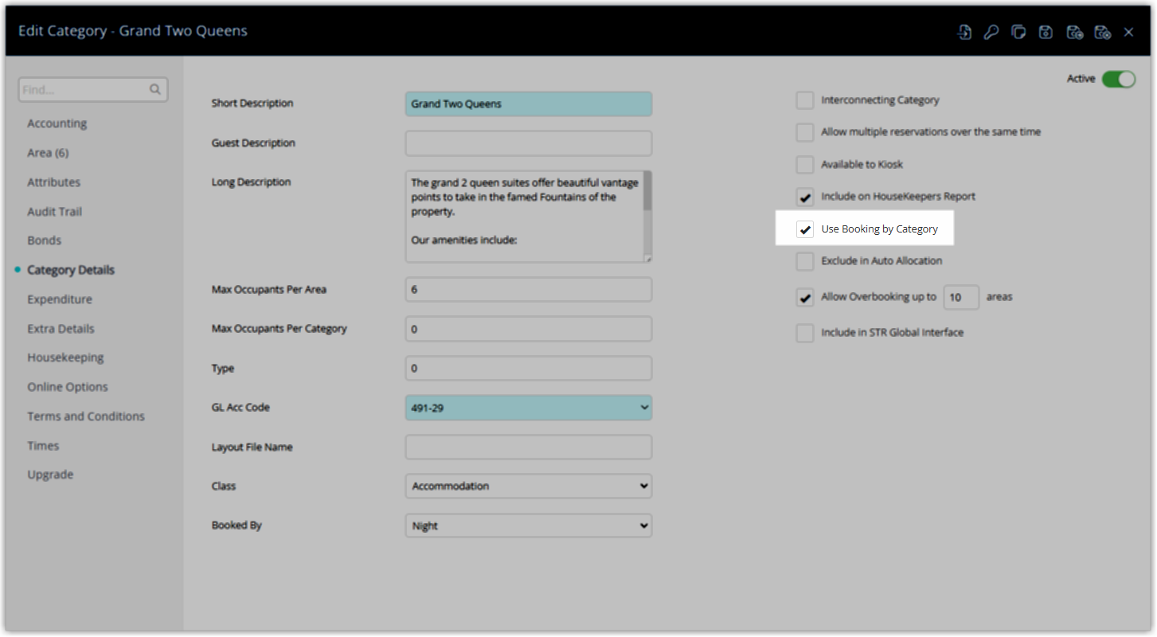This screenshot has width=1157, height=637.
Task: Go to Extra Details
Action: (61, 329)
